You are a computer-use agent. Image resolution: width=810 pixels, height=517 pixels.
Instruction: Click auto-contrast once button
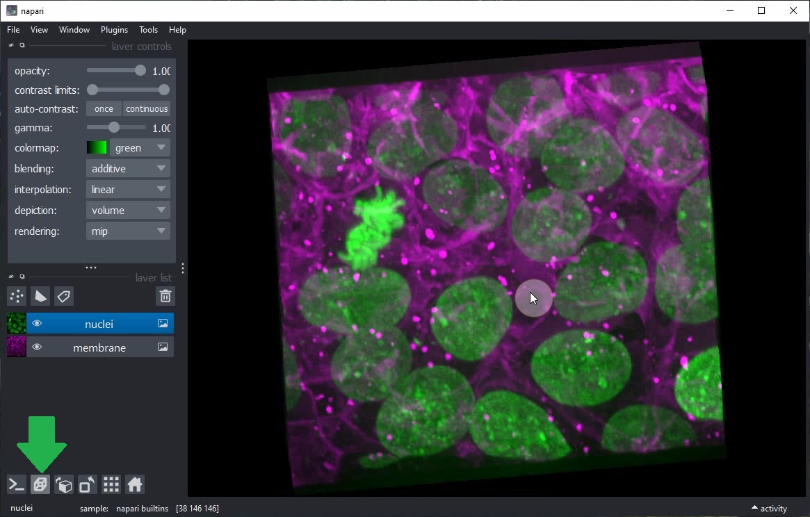(x=104, y=109)
